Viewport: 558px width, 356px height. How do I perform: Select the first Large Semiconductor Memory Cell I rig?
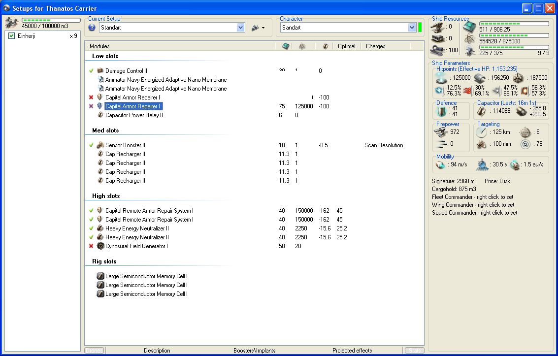click(146, 276)
